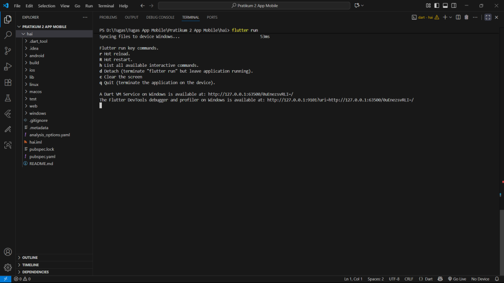Open the Testing flask icon

click(8, 98)
